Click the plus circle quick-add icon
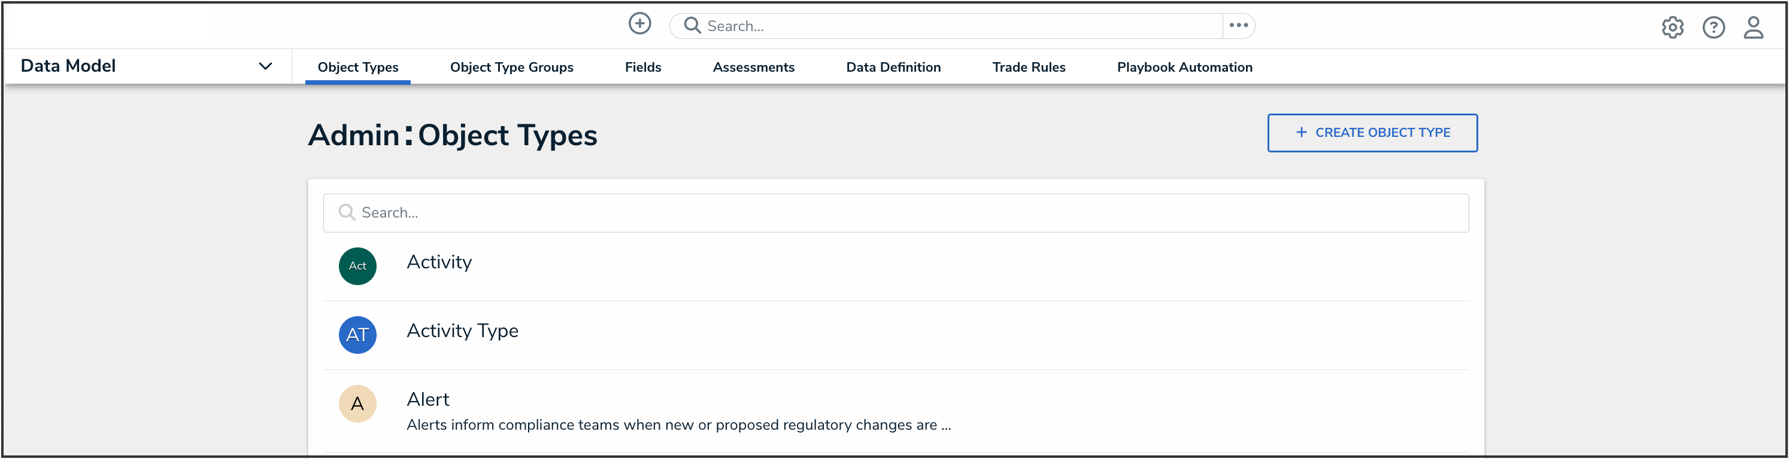Screen dimensions: 1789x459 point(639,23)
